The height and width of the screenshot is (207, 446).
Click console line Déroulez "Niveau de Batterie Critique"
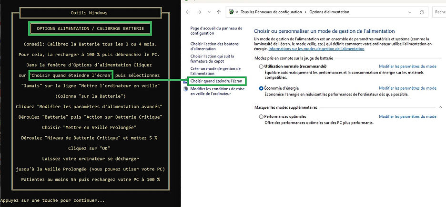point(89,138)
